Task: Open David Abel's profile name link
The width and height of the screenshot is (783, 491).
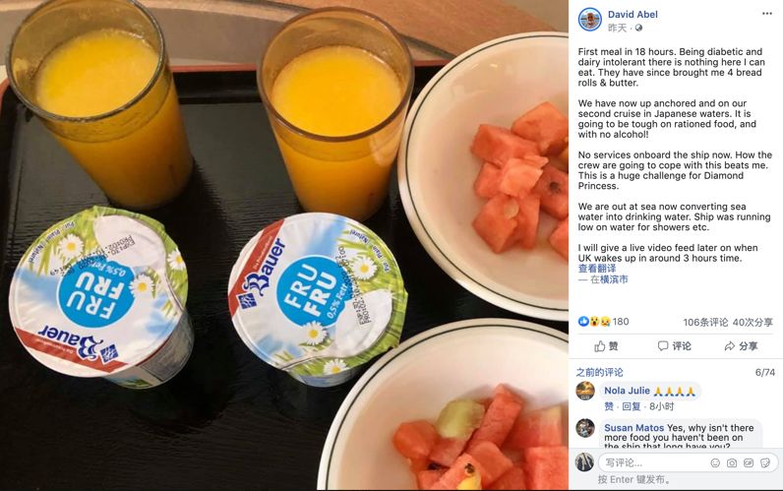Action: (632, 15)
